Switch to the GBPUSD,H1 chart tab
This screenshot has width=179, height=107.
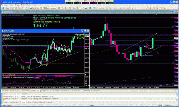(46, 91)
